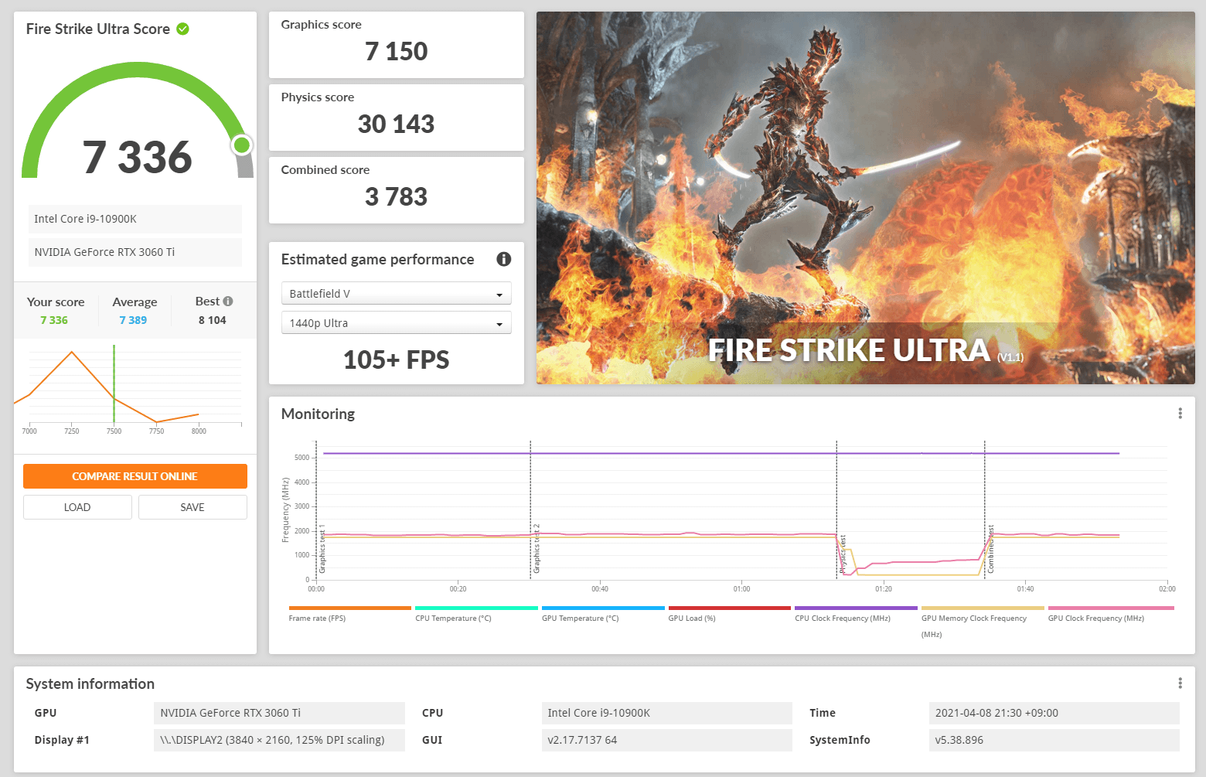Click the 105+ FPS estimate
Image resolution: width=1206 pixels, height=777 pixels.
(396, 360)
